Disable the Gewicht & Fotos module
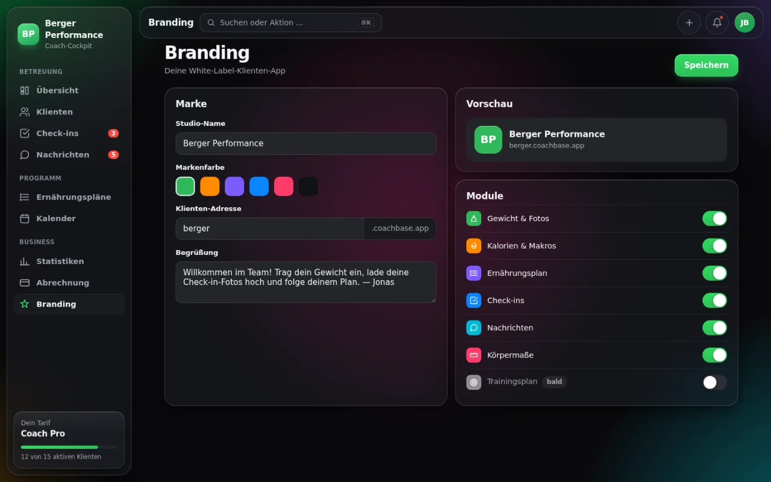This screenshot has width=771, height=482. click(x=714, y=219)
